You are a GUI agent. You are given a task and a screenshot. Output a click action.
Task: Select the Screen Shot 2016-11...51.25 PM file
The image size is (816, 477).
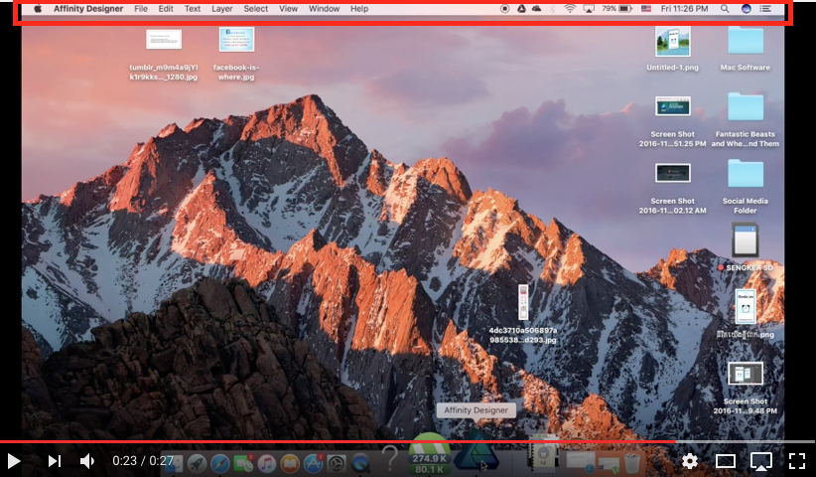point(672,121)
